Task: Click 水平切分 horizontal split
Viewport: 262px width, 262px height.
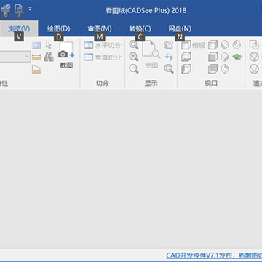Action: point(103,45)
